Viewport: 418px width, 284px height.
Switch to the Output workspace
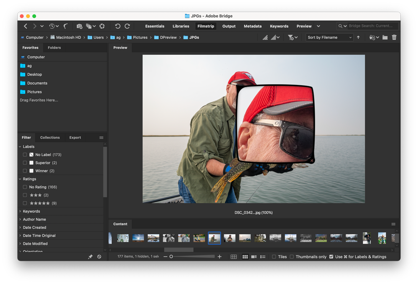pos(229,26)
